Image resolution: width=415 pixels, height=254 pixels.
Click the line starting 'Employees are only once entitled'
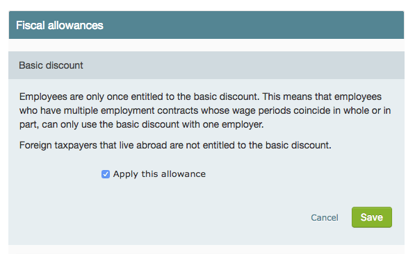[x=200, y=96]
